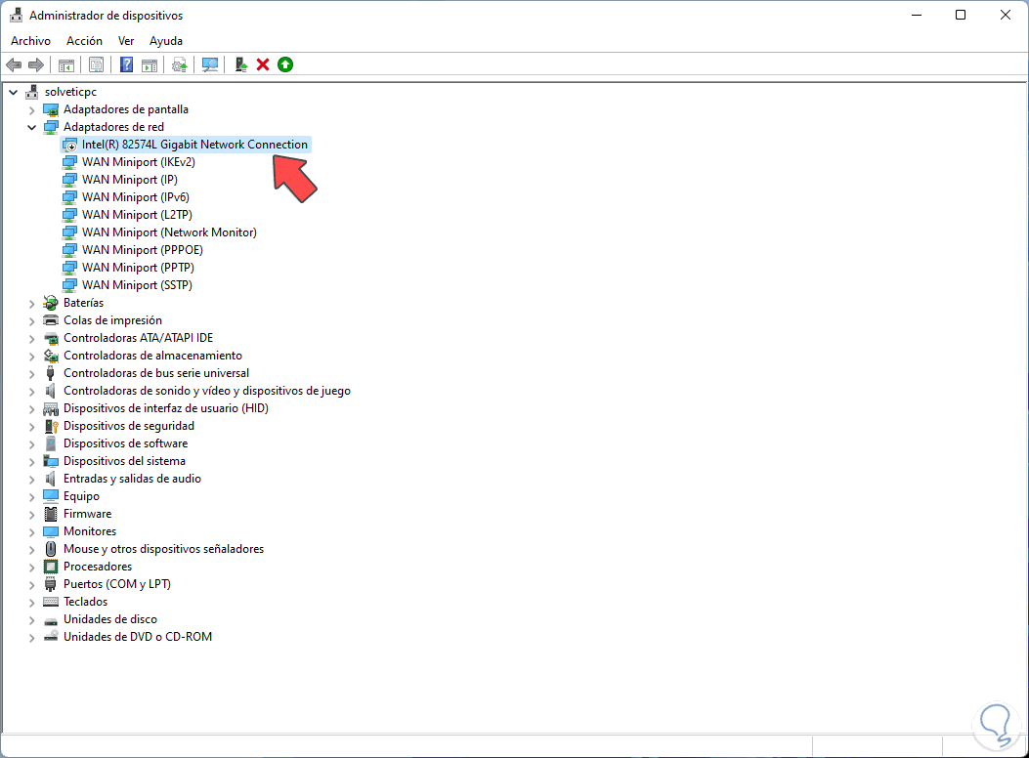Image resolution: width=1029 pixels, height=758 pixels.
Task: Click the Teclados keyboard icon
Action: [x=51, y=602]
